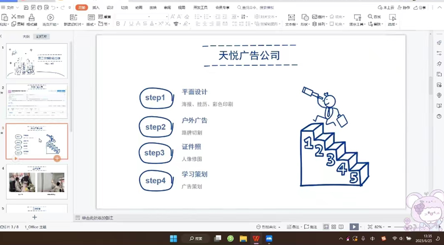This screenshot has width=444, height=245.
Task: Click the zoom slider in status bar
Action: coord(405,227)
